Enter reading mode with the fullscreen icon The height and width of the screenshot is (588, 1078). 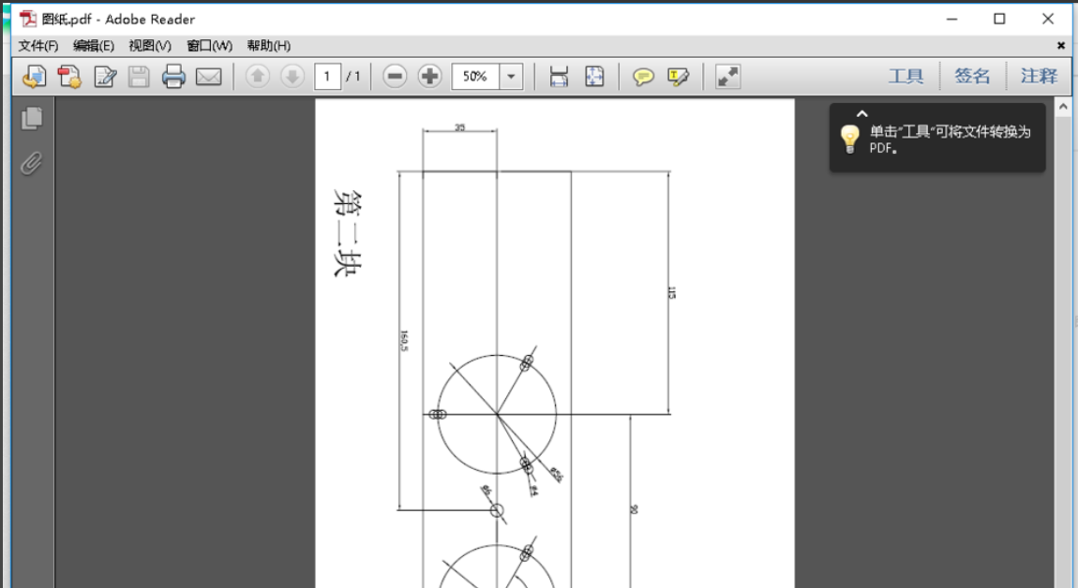click(728, 76)
